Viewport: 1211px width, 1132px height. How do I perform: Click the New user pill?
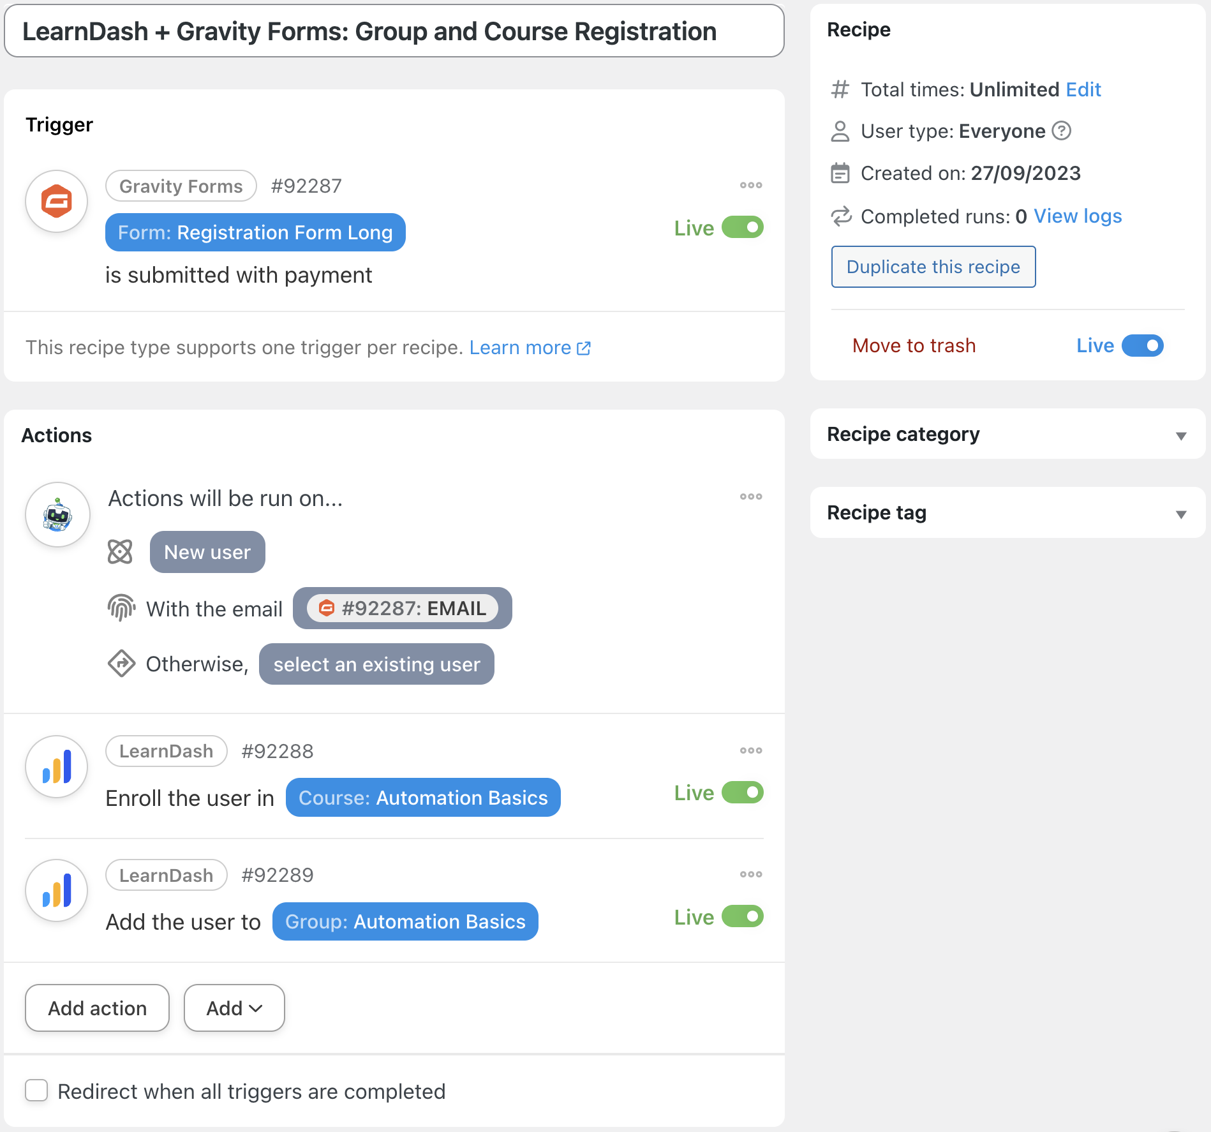point(207,552)
